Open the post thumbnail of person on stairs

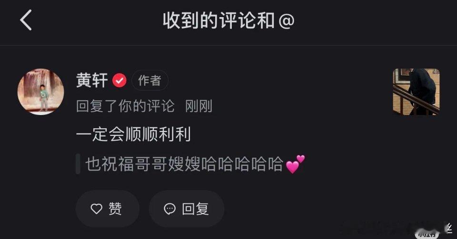pos(416,92)
